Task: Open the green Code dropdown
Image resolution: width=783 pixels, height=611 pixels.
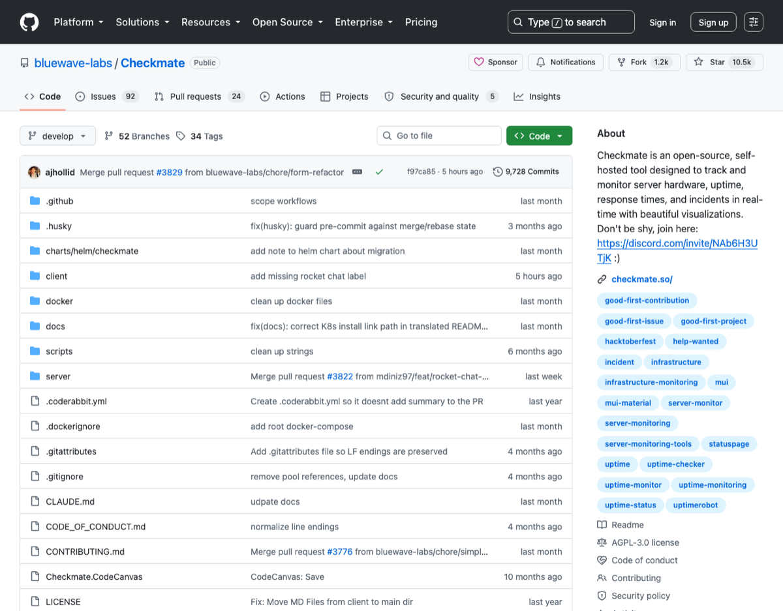Action: pyautogui.click(x=539, y=136)
